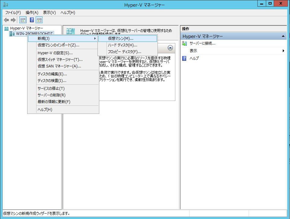
Task: Open 仮想 SAN マネージャー(A)...
Action: tap(63, 66)
